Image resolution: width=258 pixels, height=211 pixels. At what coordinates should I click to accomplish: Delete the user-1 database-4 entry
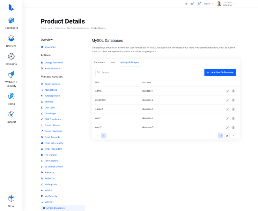coord(233,118)
